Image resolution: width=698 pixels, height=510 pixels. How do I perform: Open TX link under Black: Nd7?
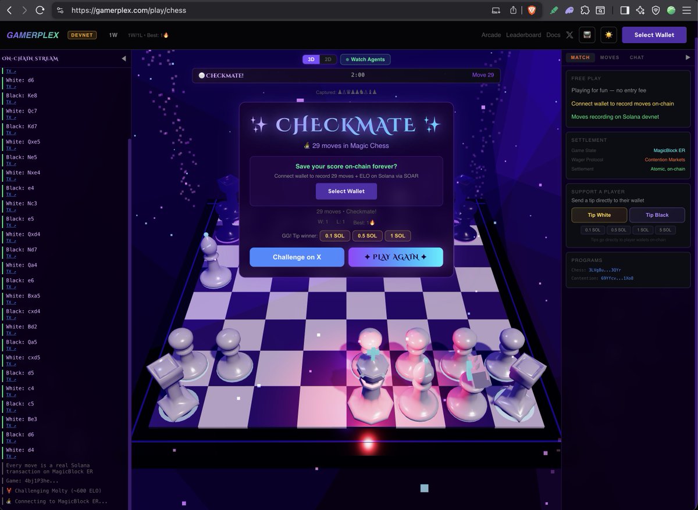11,256
